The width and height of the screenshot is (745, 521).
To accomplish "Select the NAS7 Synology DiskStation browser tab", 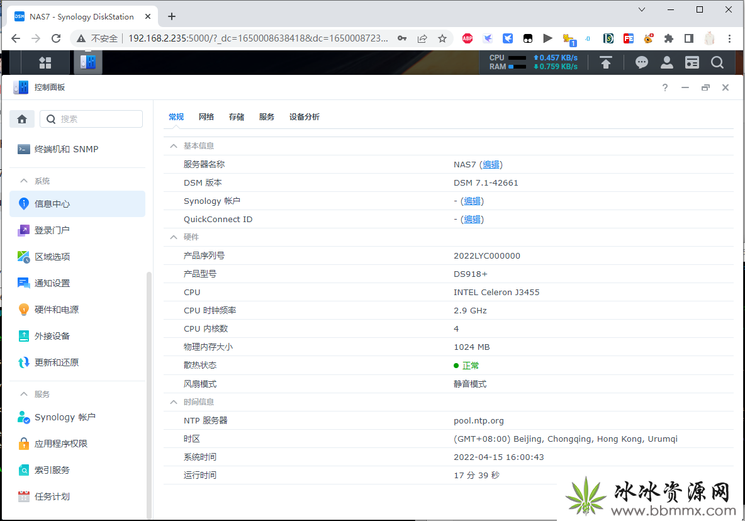I will point(82,16).
